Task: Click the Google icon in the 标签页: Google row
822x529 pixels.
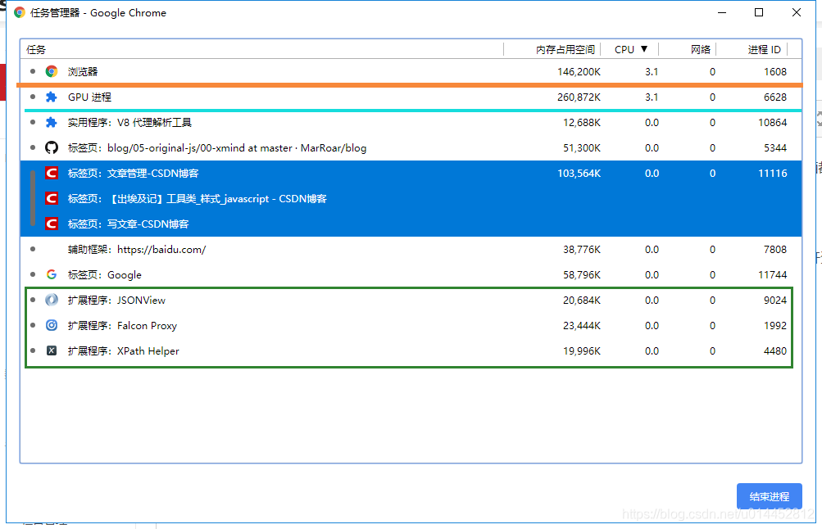Action: [52, 274]
